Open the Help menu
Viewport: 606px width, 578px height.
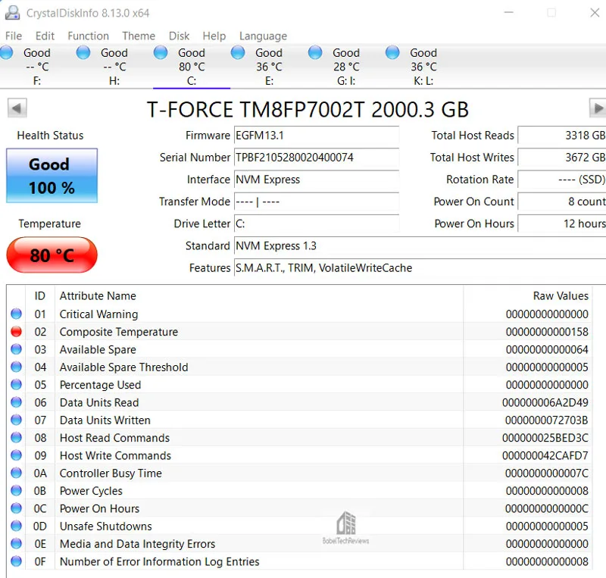214,36
